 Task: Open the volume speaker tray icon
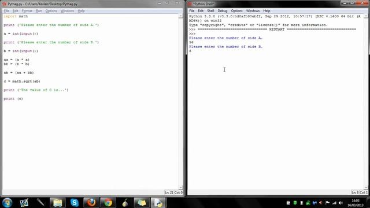341,203
